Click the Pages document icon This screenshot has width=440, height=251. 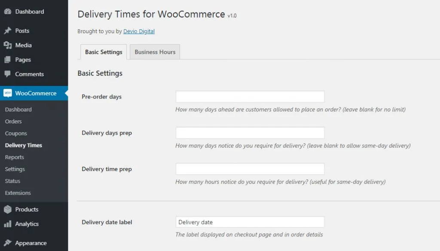(8, 59)
